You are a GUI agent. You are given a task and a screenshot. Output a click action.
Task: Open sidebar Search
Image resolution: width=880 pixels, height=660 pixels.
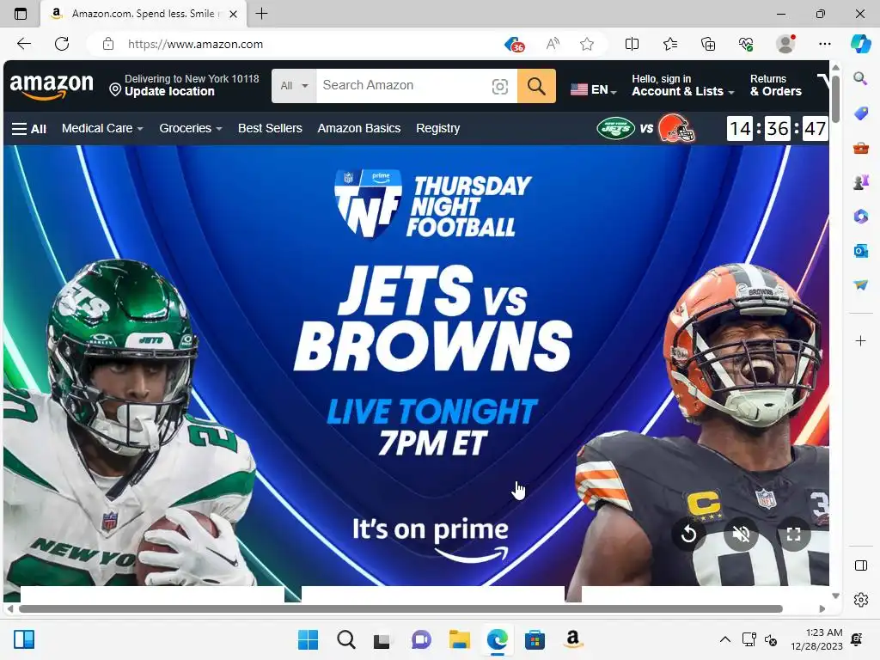(x=860, y=78)
